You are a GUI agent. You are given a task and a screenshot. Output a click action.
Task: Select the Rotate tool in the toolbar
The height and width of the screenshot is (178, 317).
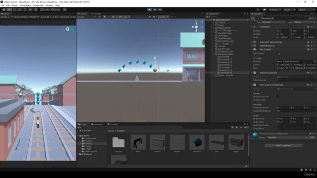(x=14, y=9)
